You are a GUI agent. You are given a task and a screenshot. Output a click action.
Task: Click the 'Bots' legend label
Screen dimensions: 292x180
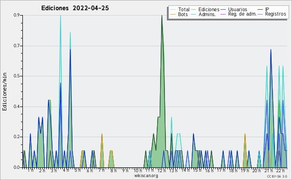click(x=183, y=14)
